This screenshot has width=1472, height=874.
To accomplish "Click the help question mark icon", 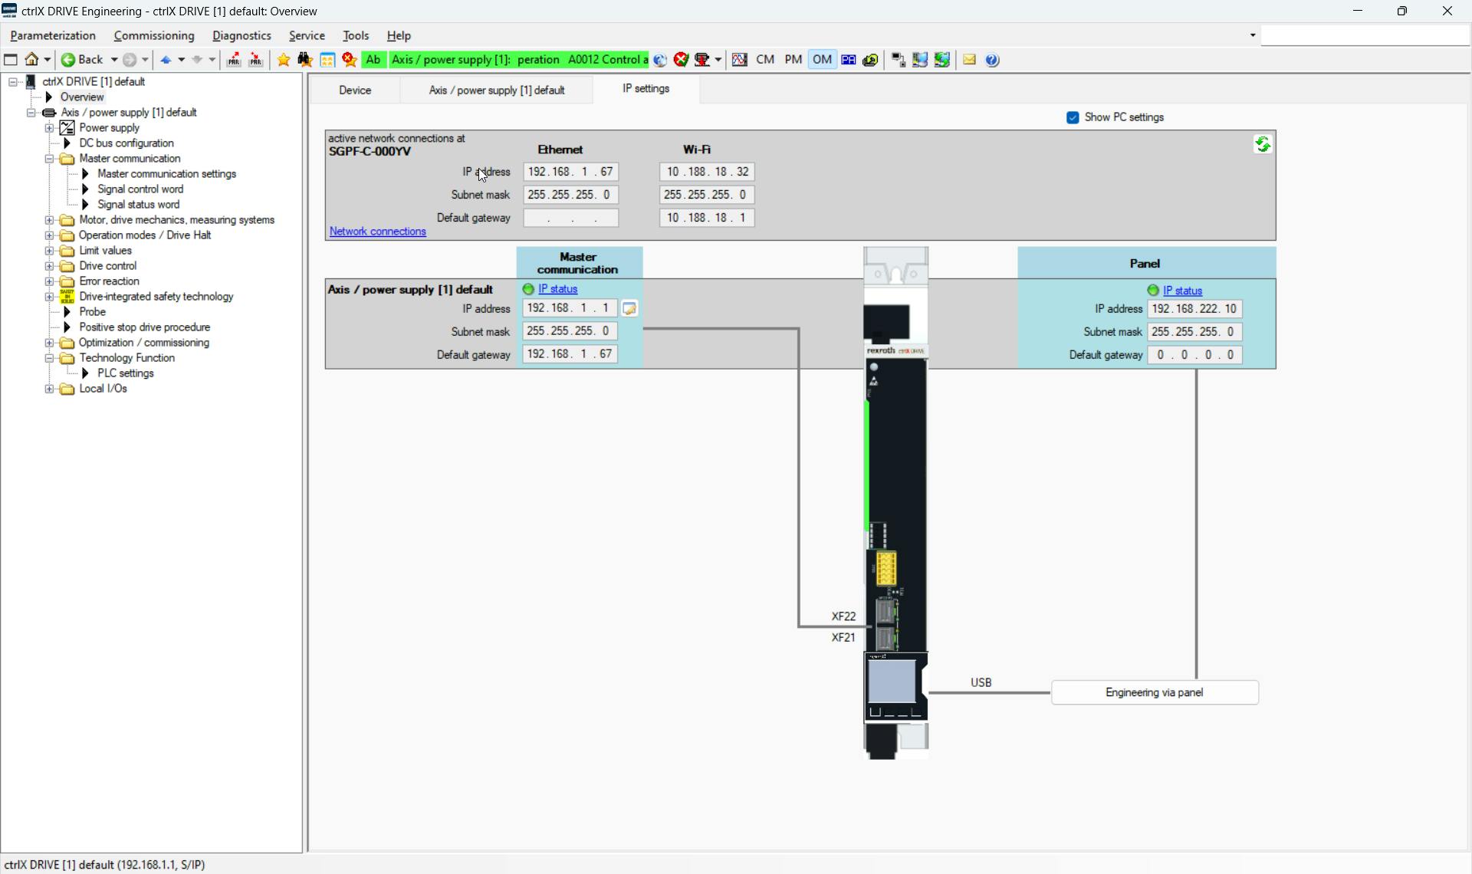I will point(993,60).
